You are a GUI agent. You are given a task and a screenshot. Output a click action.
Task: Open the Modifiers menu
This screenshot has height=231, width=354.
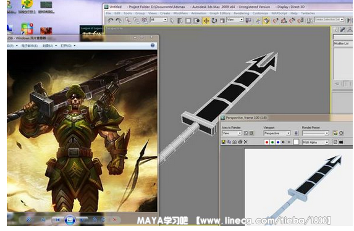point(180,14)
